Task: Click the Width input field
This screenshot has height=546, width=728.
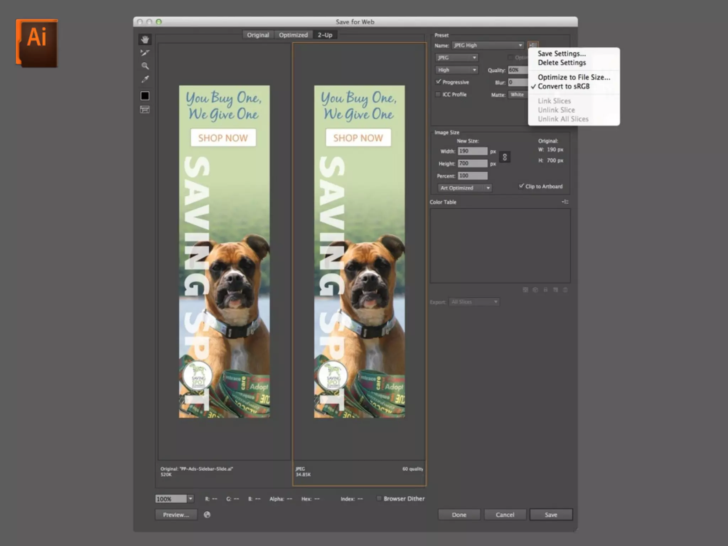Action: 472,151
